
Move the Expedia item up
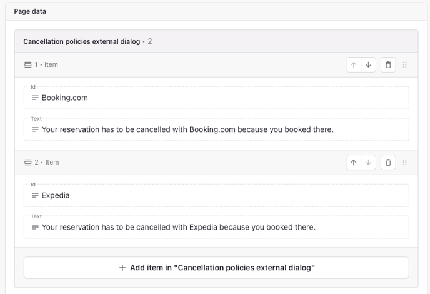point(354,162)
